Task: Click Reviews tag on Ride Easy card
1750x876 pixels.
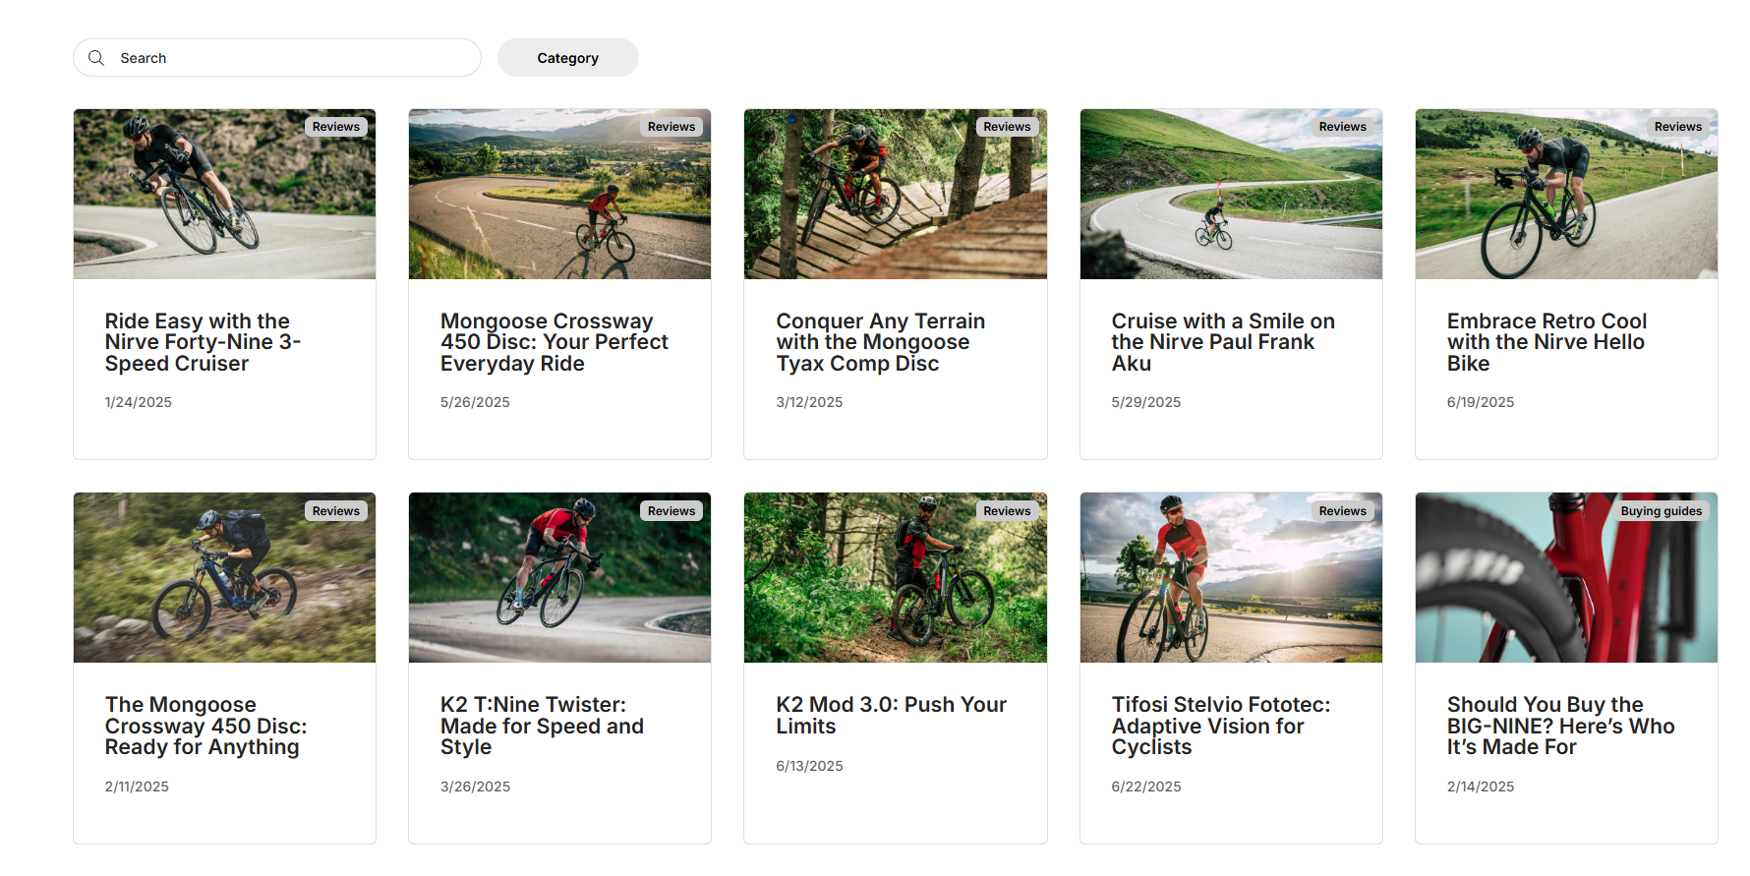Action: (x=336, y=127)
